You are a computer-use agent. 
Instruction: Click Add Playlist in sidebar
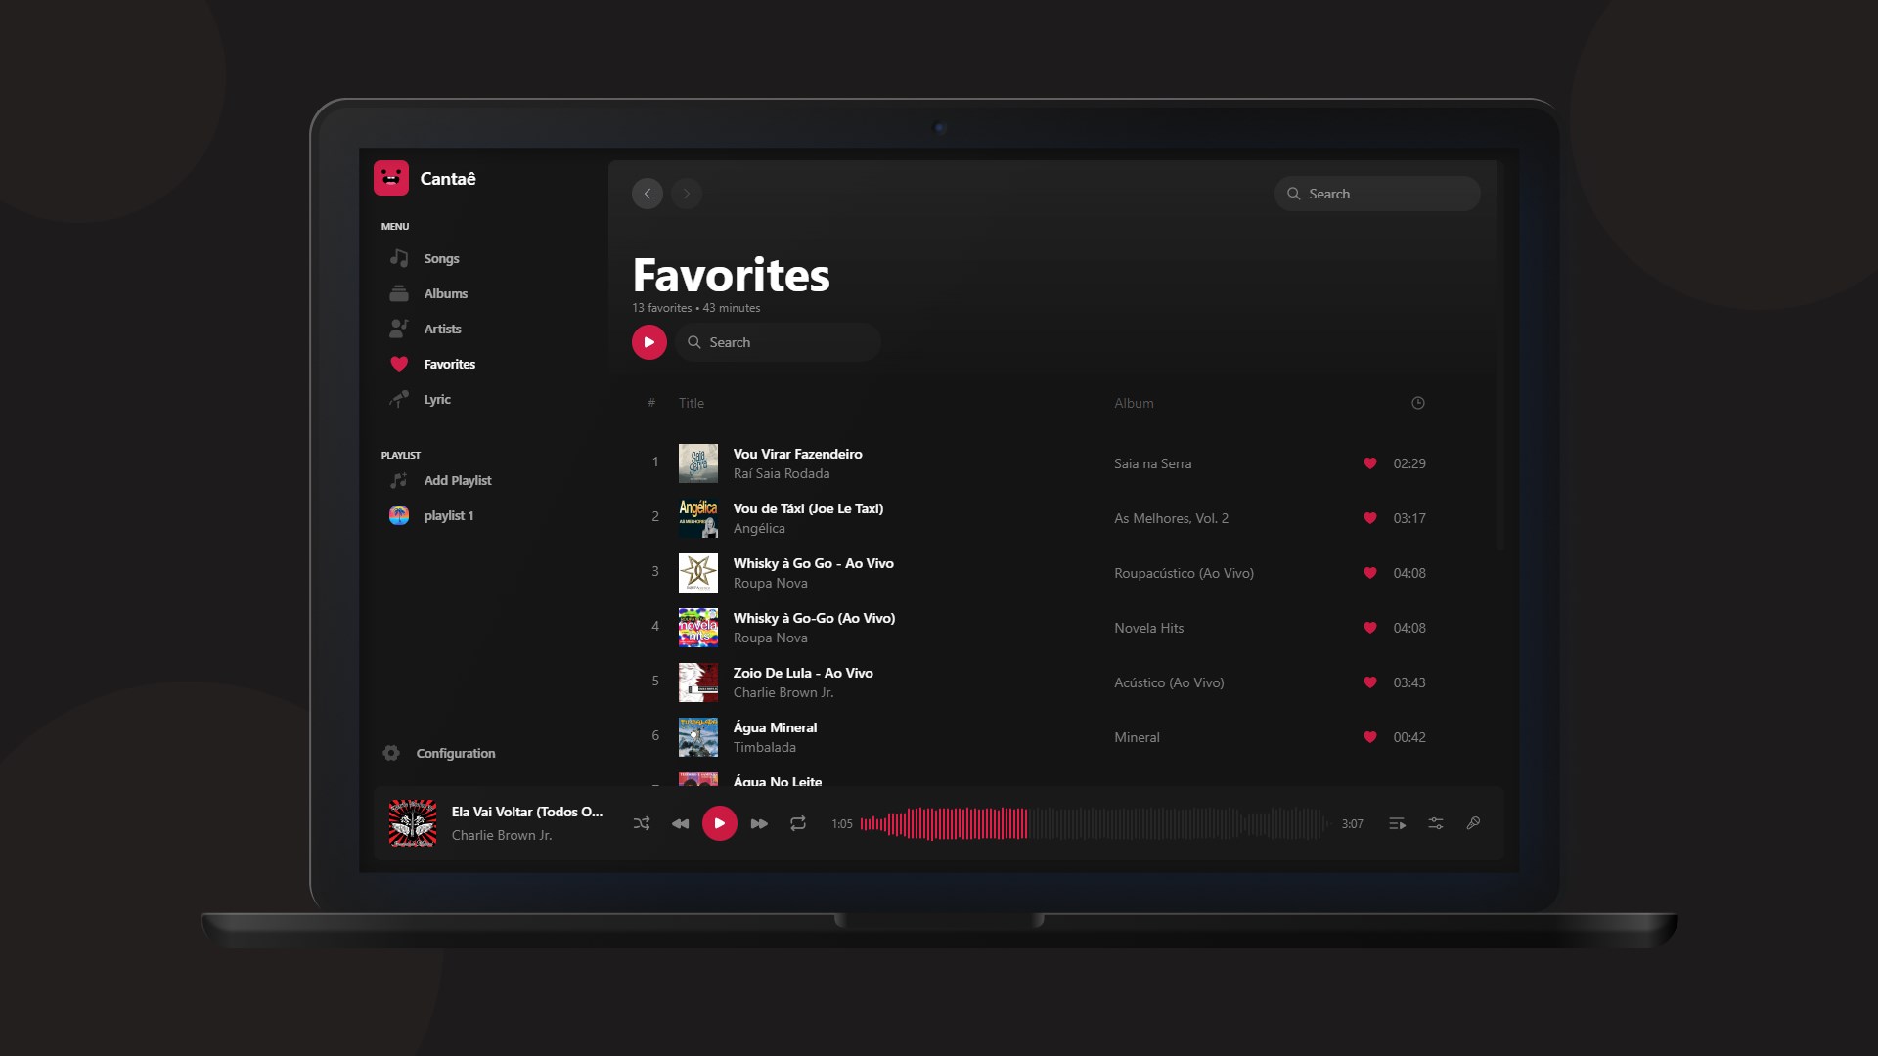(457, 480)
